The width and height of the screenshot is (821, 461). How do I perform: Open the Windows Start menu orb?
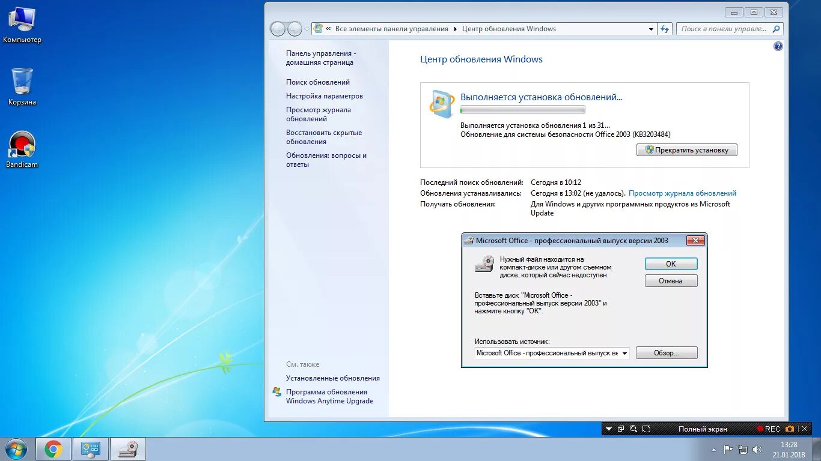15,449
